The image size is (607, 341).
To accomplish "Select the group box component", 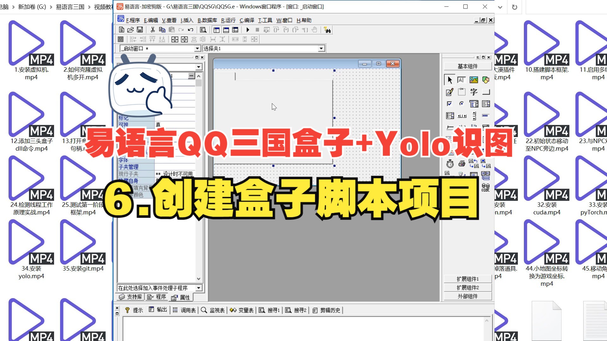I will click(462, 92).
